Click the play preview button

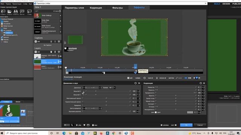click(x=79, y=125)
